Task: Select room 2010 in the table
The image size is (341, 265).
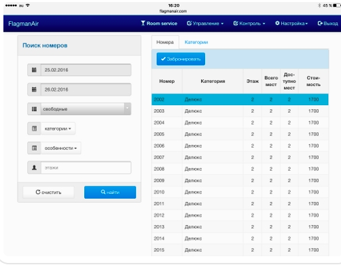Action: (x=240, y=192)
